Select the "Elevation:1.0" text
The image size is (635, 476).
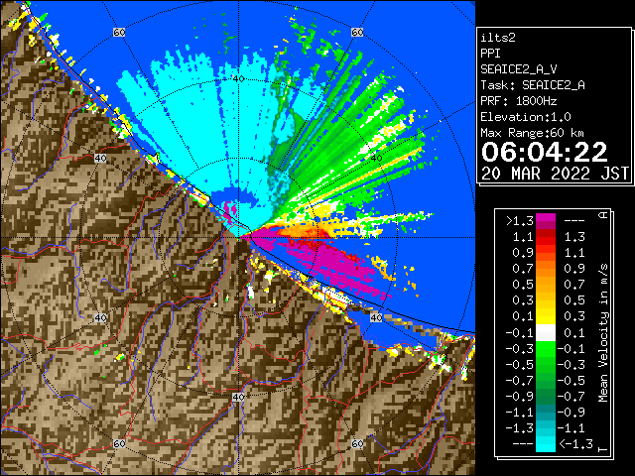coord(526,117)
